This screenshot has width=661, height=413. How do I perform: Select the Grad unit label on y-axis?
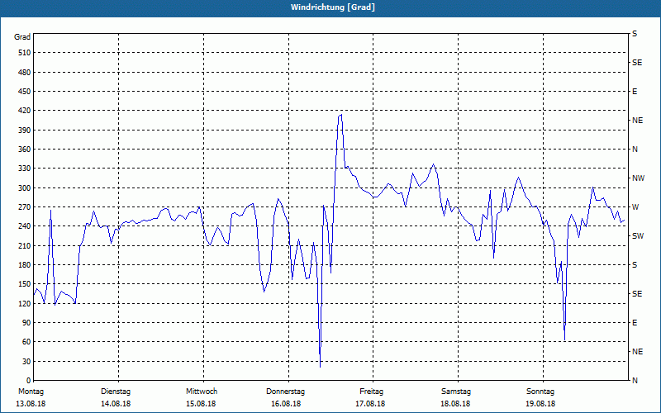coord(22,37)
